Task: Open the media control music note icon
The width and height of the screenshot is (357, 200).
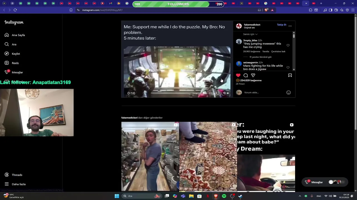Action: coord(325,10)
